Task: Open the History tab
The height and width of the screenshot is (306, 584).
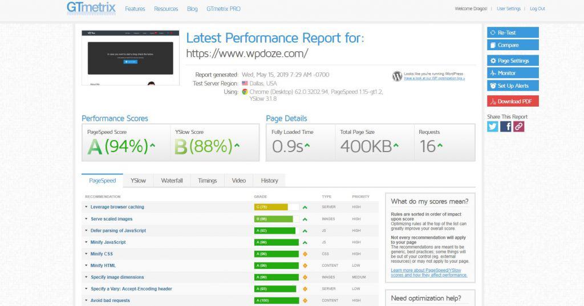Action: tap(269, 181)
